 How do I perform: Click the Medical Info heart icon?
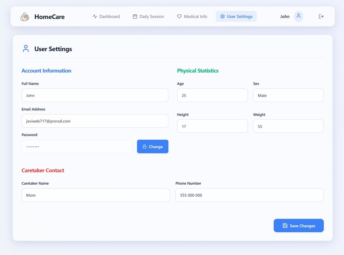coord(179,16)
